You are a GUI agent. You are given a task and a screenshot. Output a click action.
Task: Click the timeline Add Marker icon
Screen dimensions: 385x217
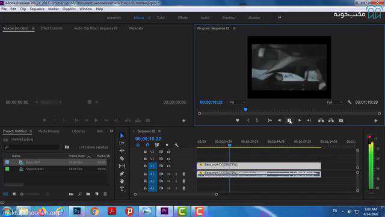(x=167, y=145)
